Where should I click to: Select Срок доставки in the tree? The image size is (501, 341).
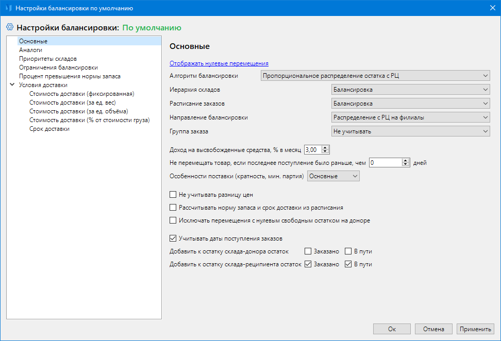click(x=49, y=129)
